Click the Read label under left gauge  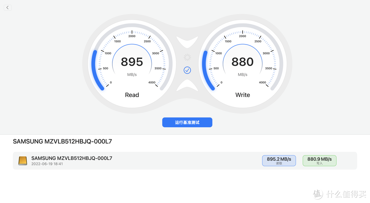click(x=132, y=95)
